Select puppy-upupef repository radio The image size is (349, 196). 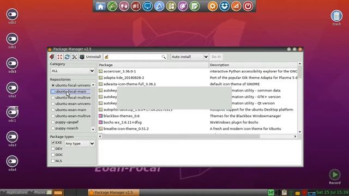point(53,122)
